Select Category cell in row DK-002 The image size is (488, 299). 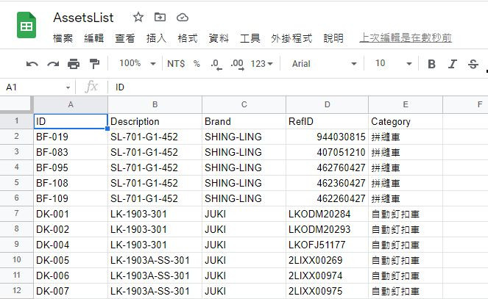point(406,229)
